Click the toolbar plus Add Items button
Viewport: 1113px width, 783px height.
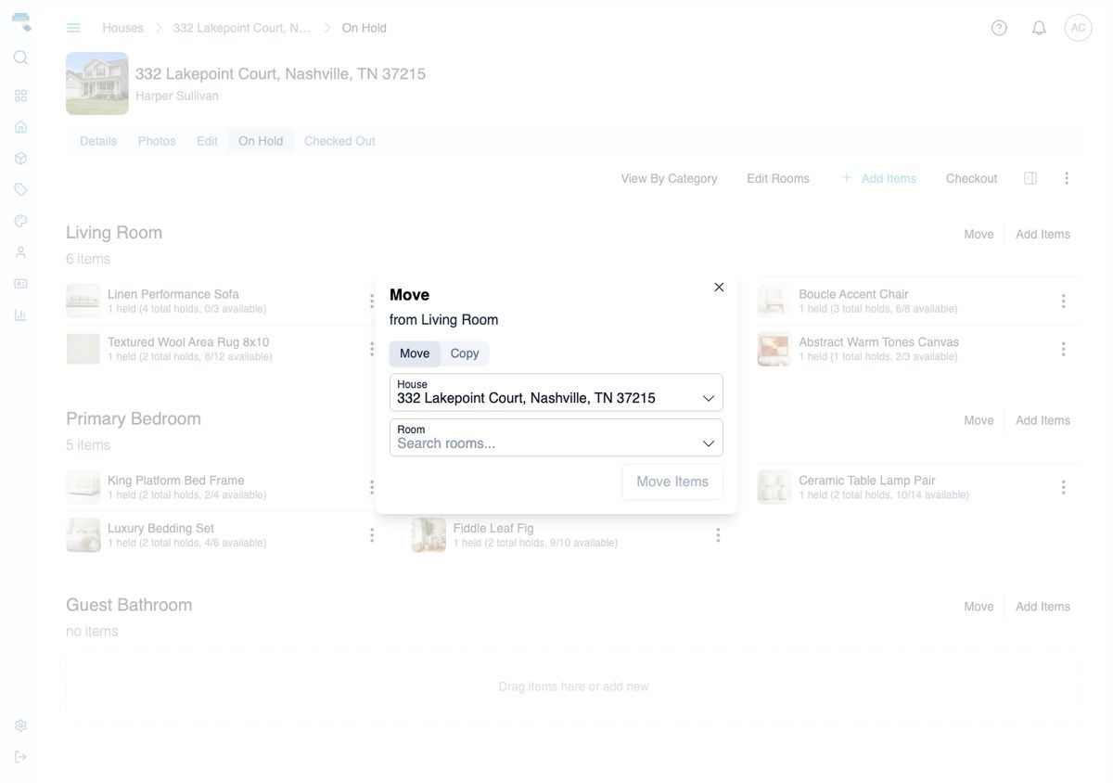(878, 178)
